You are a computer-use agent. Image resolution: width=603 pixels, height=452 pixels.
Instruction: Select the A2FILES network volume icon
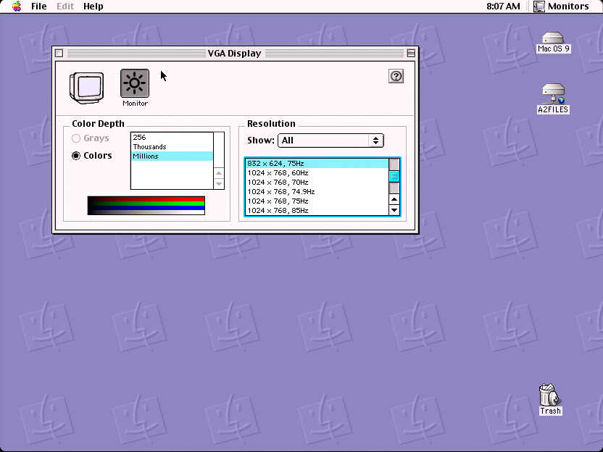(x=553, y=99)
